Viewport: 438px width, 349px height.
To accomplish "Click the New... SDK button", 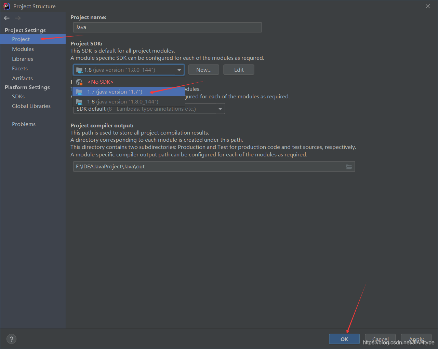I will pos(204,70).
